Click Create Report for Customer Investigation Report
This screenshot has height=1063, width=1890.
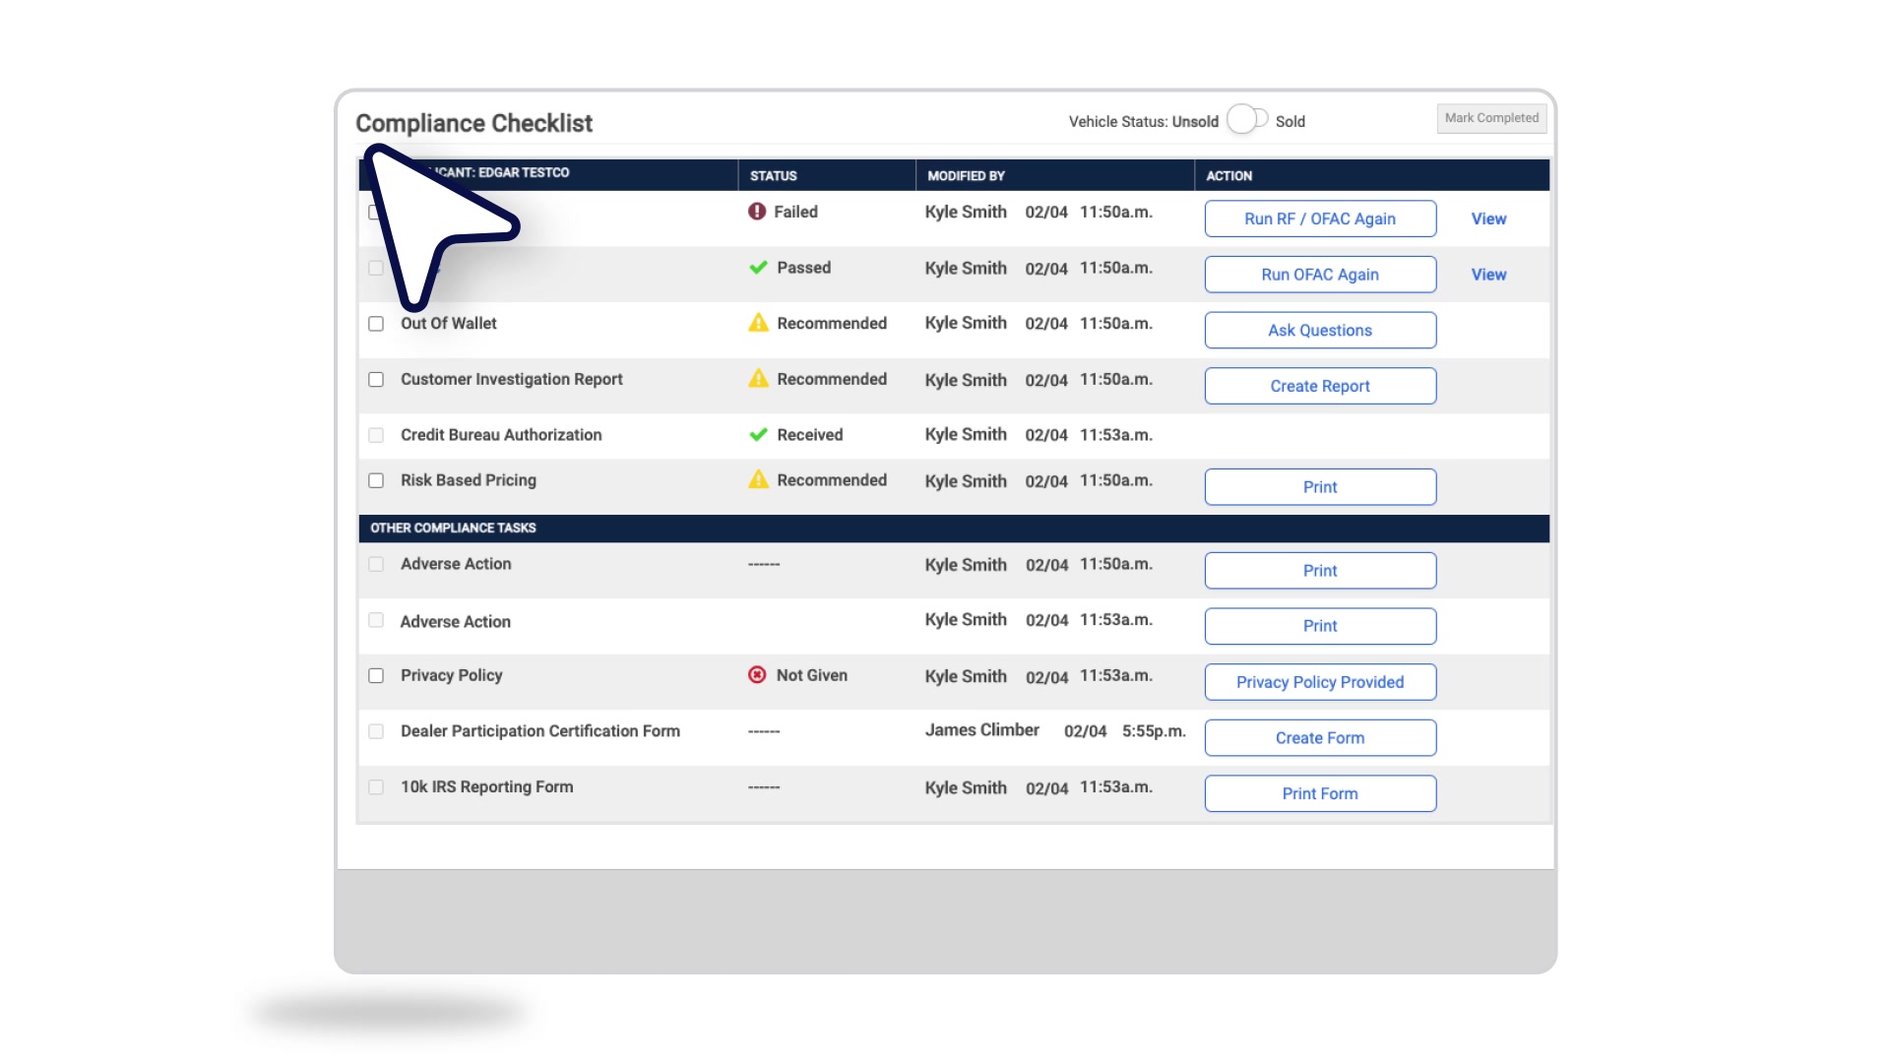pyautogui.click(x=1320, y=386)
